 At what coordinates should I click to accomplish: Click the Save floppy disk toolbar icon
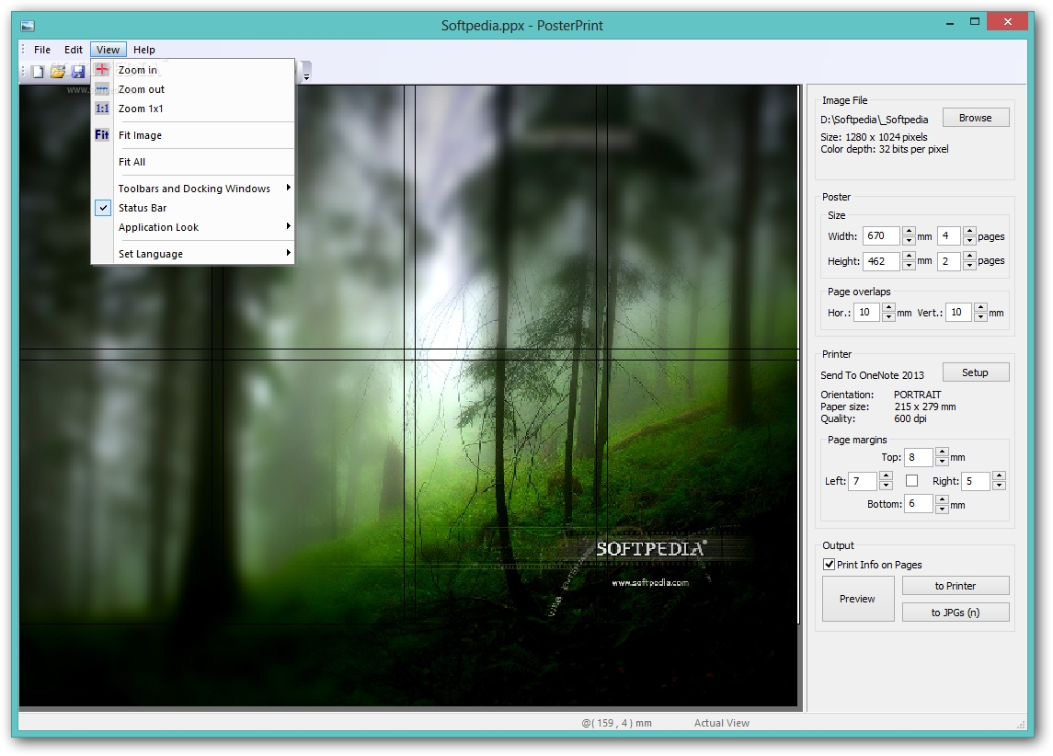(x=78, y=72)
